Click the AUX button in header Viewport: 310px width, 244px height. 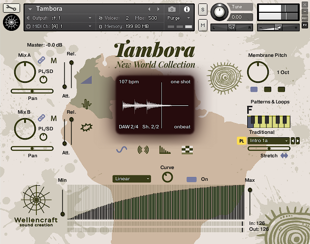click(305, 18)
